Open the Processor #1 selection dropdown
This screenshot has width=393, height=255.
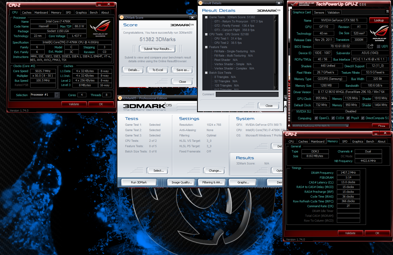(57, 95)
